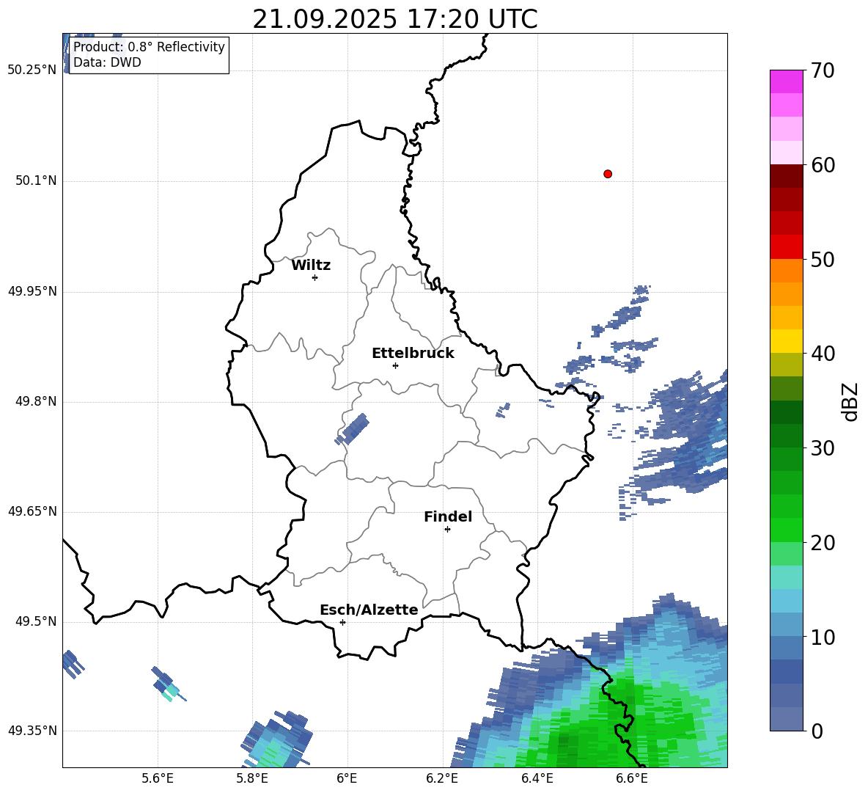The image size is (868, 793).
Task: Click the 49.5°N latitude label
Action: click(37, 621)
